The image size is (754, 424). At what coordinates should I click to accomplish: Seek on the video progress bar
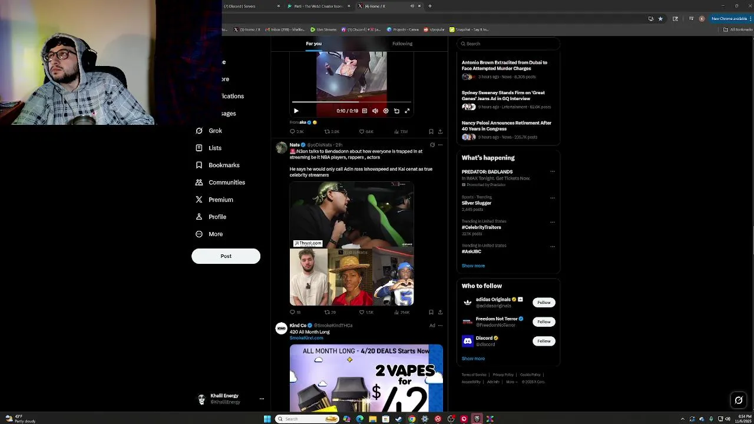[352, 102]
